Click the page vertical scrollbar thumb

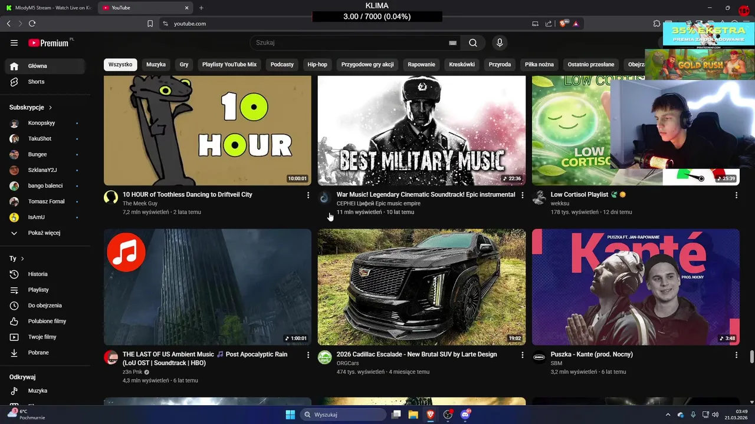(751, 357)
